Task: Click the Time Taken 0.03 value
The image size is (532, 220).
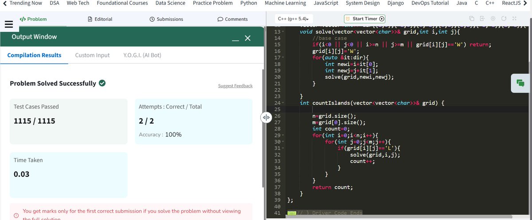Action: [22, 174]
